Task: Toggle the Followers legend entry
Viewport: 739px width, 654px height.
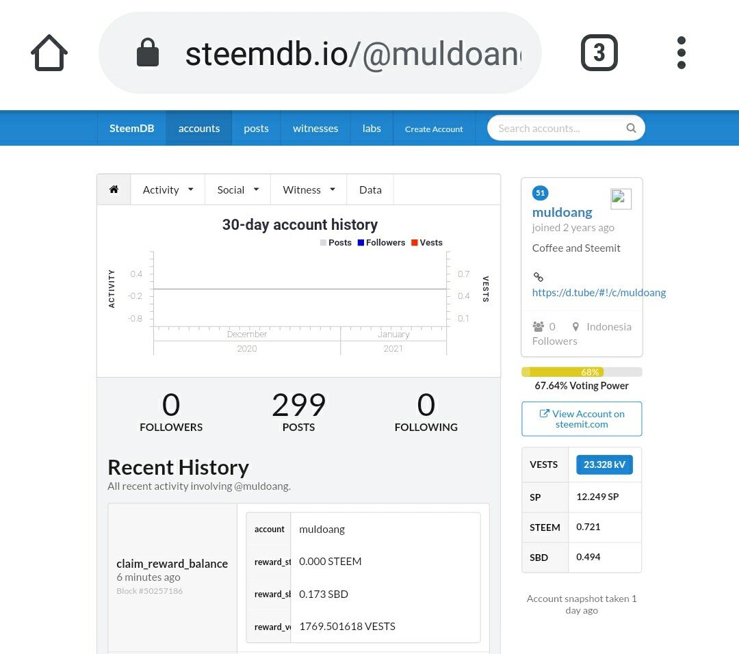Action: (381, 243)
